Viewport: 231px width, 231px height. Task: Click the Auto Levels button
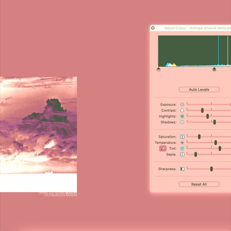[x=199, y=90]
